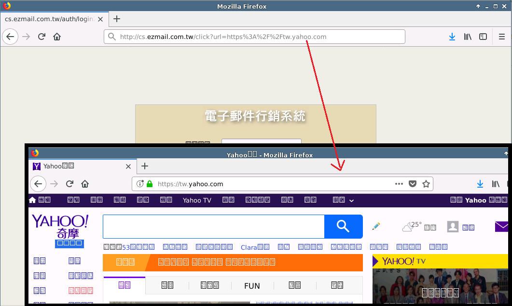The width and height of the screenshot is (512, 306).
Task: Bookmark the Yahoo page with star
Action: (426, 184)
